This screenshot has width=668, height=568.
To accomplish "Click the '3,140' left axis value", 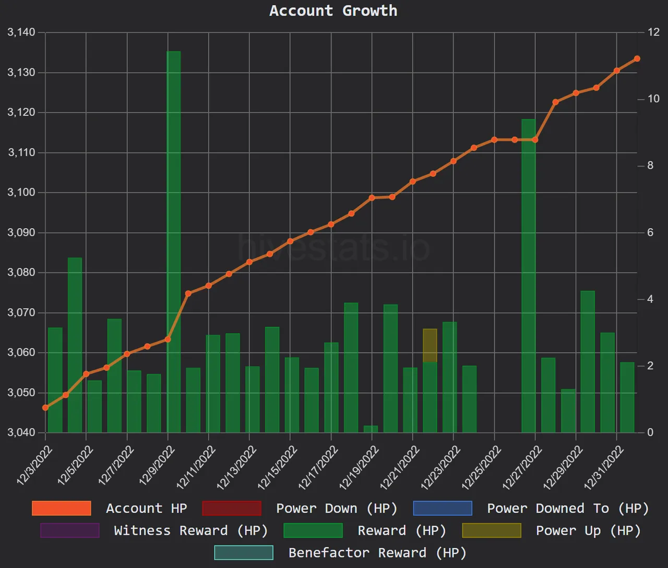I will click(21, 32).
